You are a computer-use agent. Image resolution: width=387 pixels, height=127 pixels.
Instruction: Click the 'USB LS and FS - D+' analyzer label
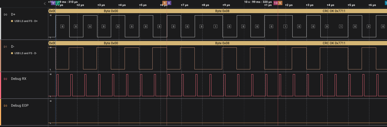26,21
